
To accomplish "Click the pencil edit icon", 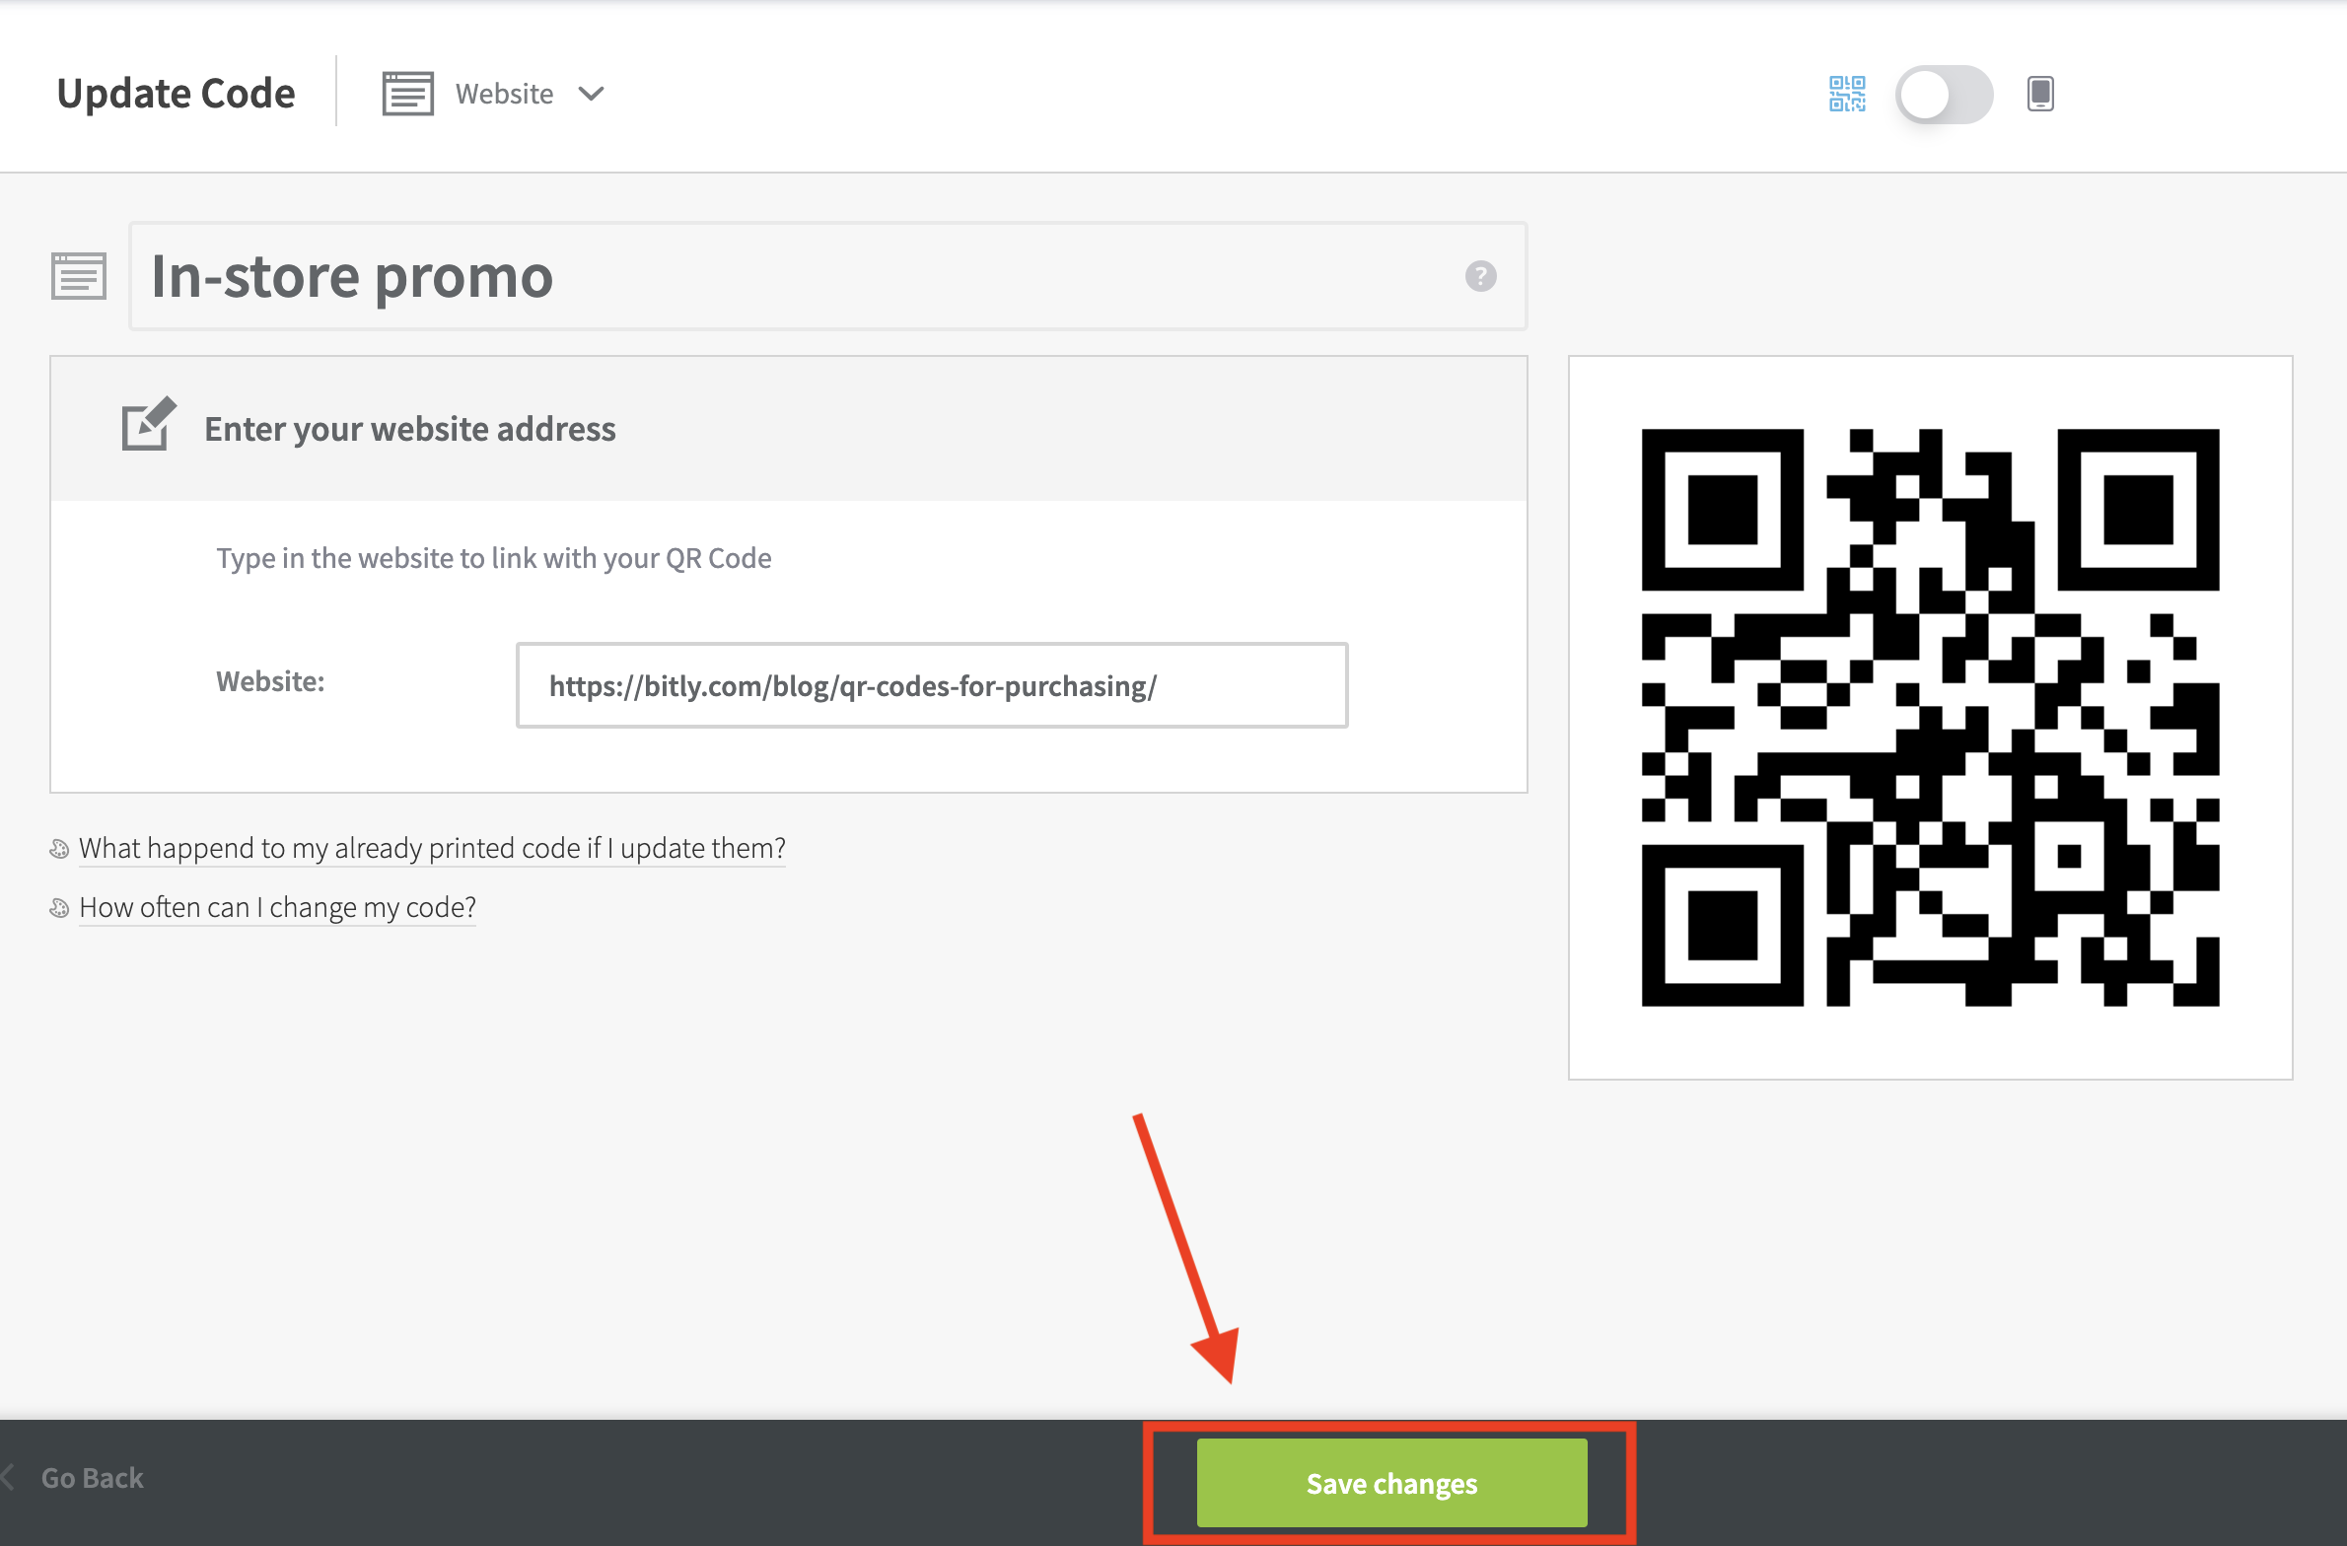I will click(x=148, y=425).
